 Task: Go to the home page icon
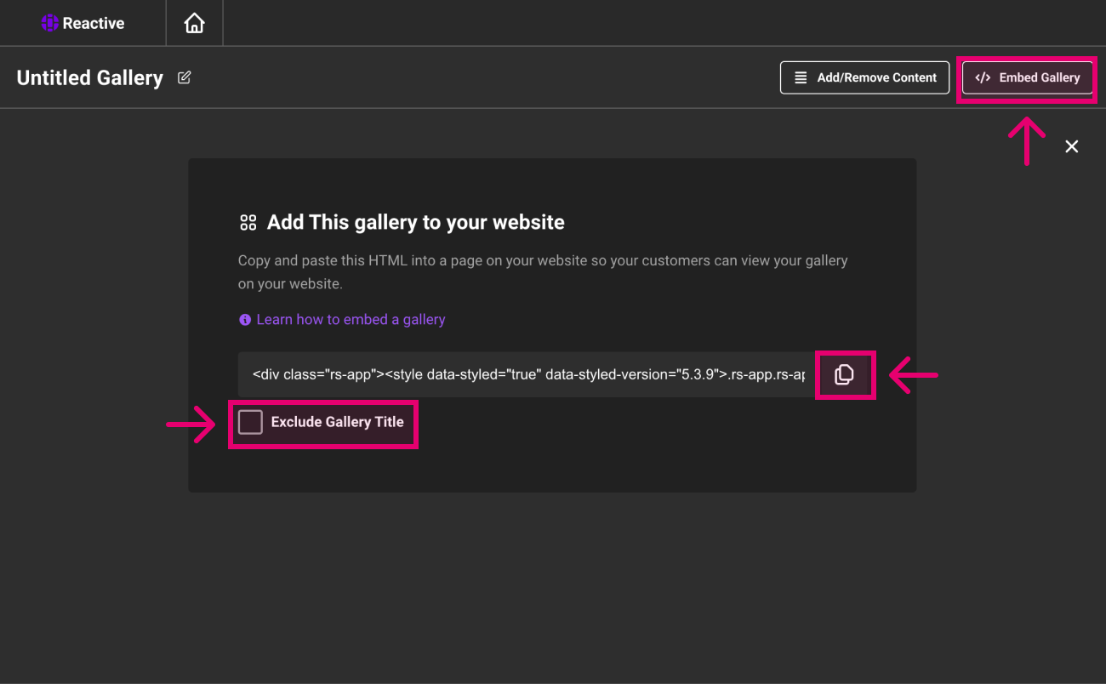point(195,23)
